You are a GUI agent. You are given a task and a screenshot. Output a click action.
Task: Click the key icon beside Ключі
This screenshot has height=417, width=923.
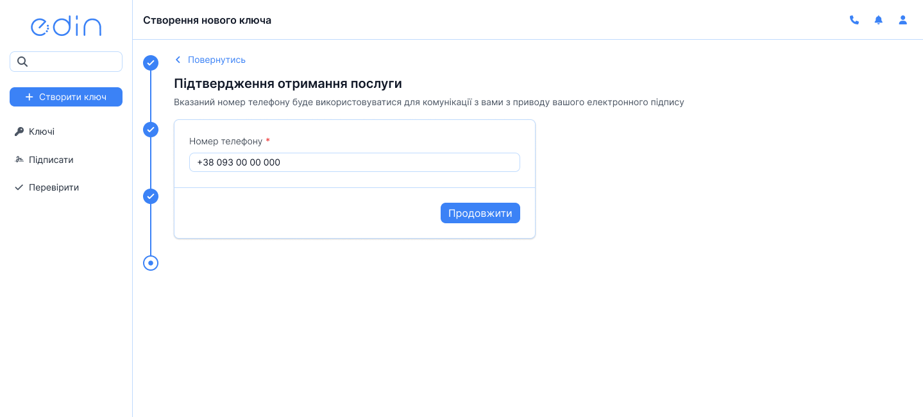[x=19, y=132]
